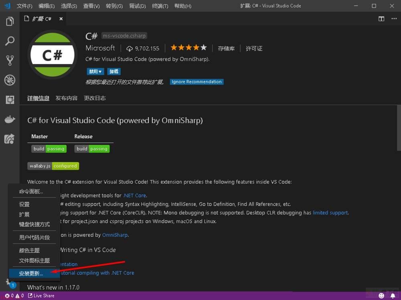
Task: Open the Live Share activity icon
Action: pyautogui.click(x=10, y=139)
